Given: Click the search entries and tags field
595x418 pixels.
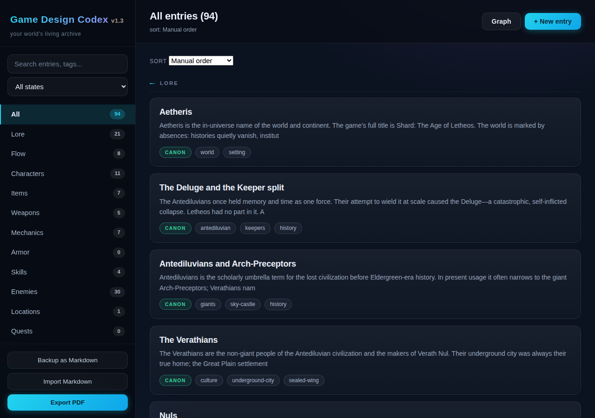Looking at the screenshot, I should (x=67, y=64).
